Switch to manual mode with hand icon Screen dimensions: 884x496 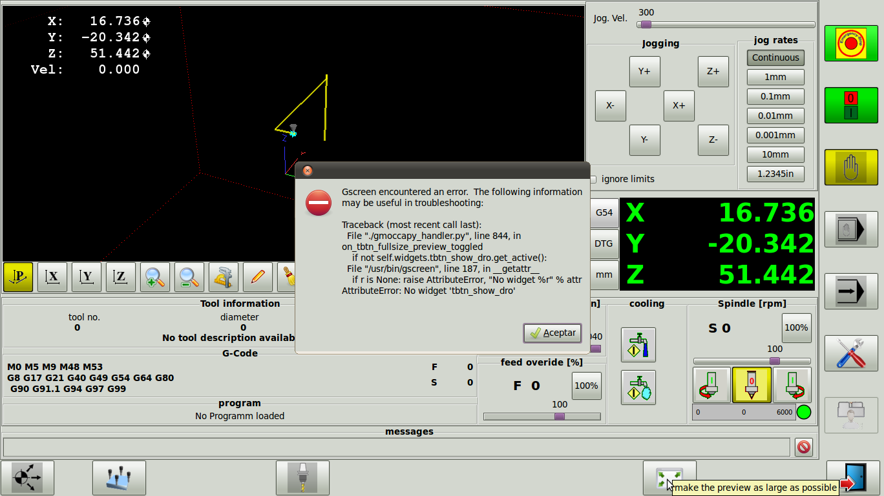point(850,167)
